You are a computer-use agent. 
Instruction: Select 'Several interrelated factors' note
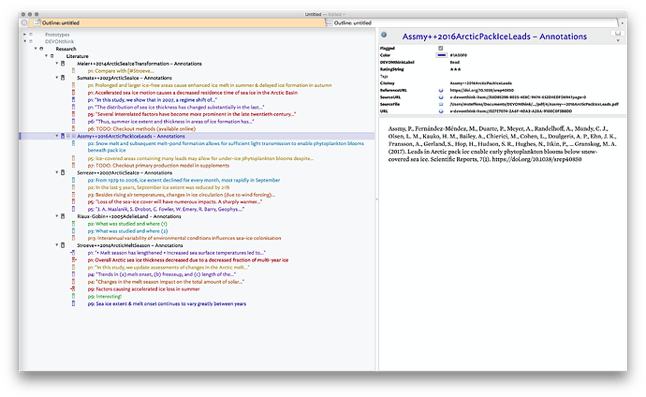point(192,114)
